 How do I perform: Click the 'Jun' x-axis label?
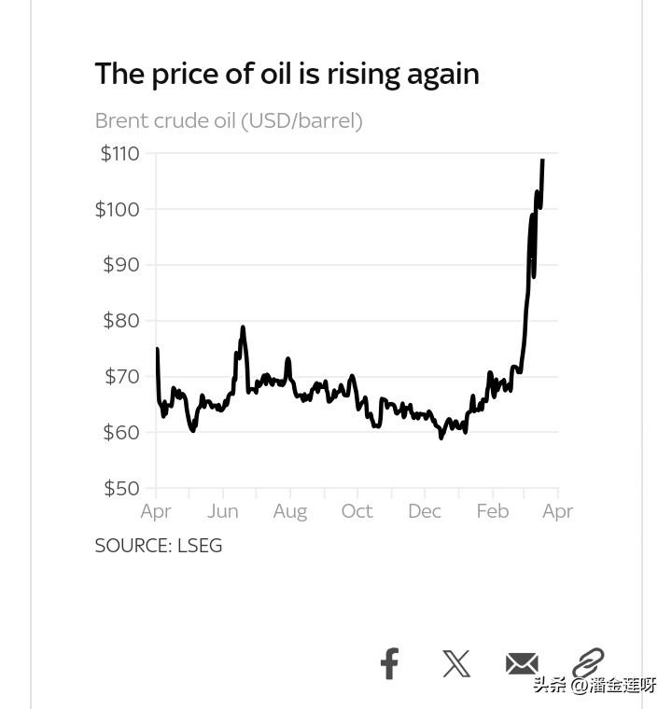click(223, 511)
